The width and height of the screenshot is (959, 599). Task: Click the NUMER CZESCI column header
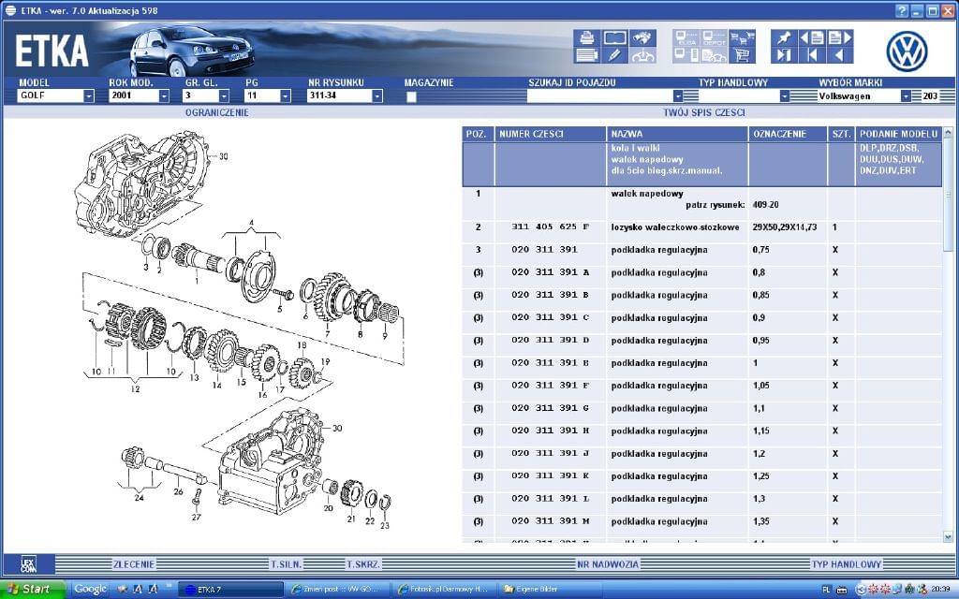point(551,134)
